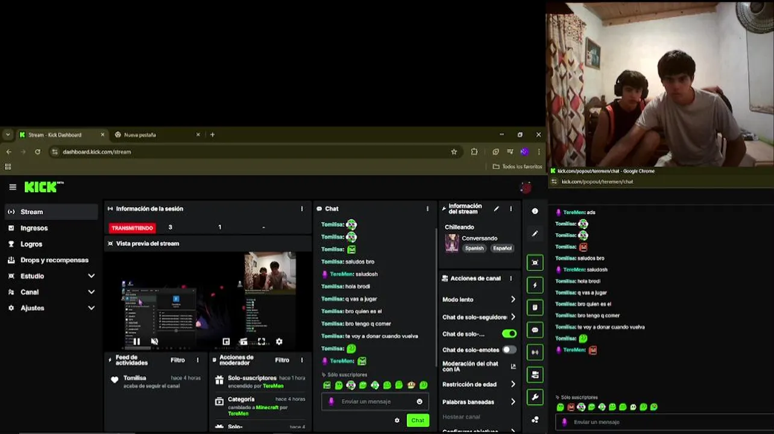774x434 pixels.
Task: Switch to the Nueva pestaña browser tab
Action: [158, 134]
